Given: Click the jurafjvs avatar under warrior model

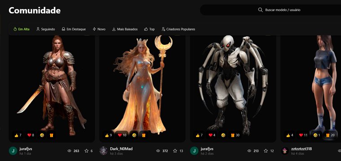Looking at the screenshot, I should [13, 151].
